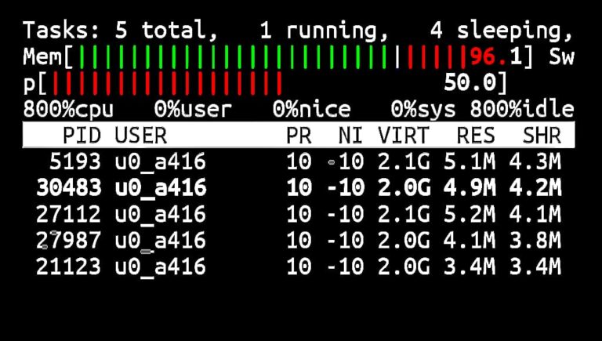Click the 0%sys value

tap(423, 110)
